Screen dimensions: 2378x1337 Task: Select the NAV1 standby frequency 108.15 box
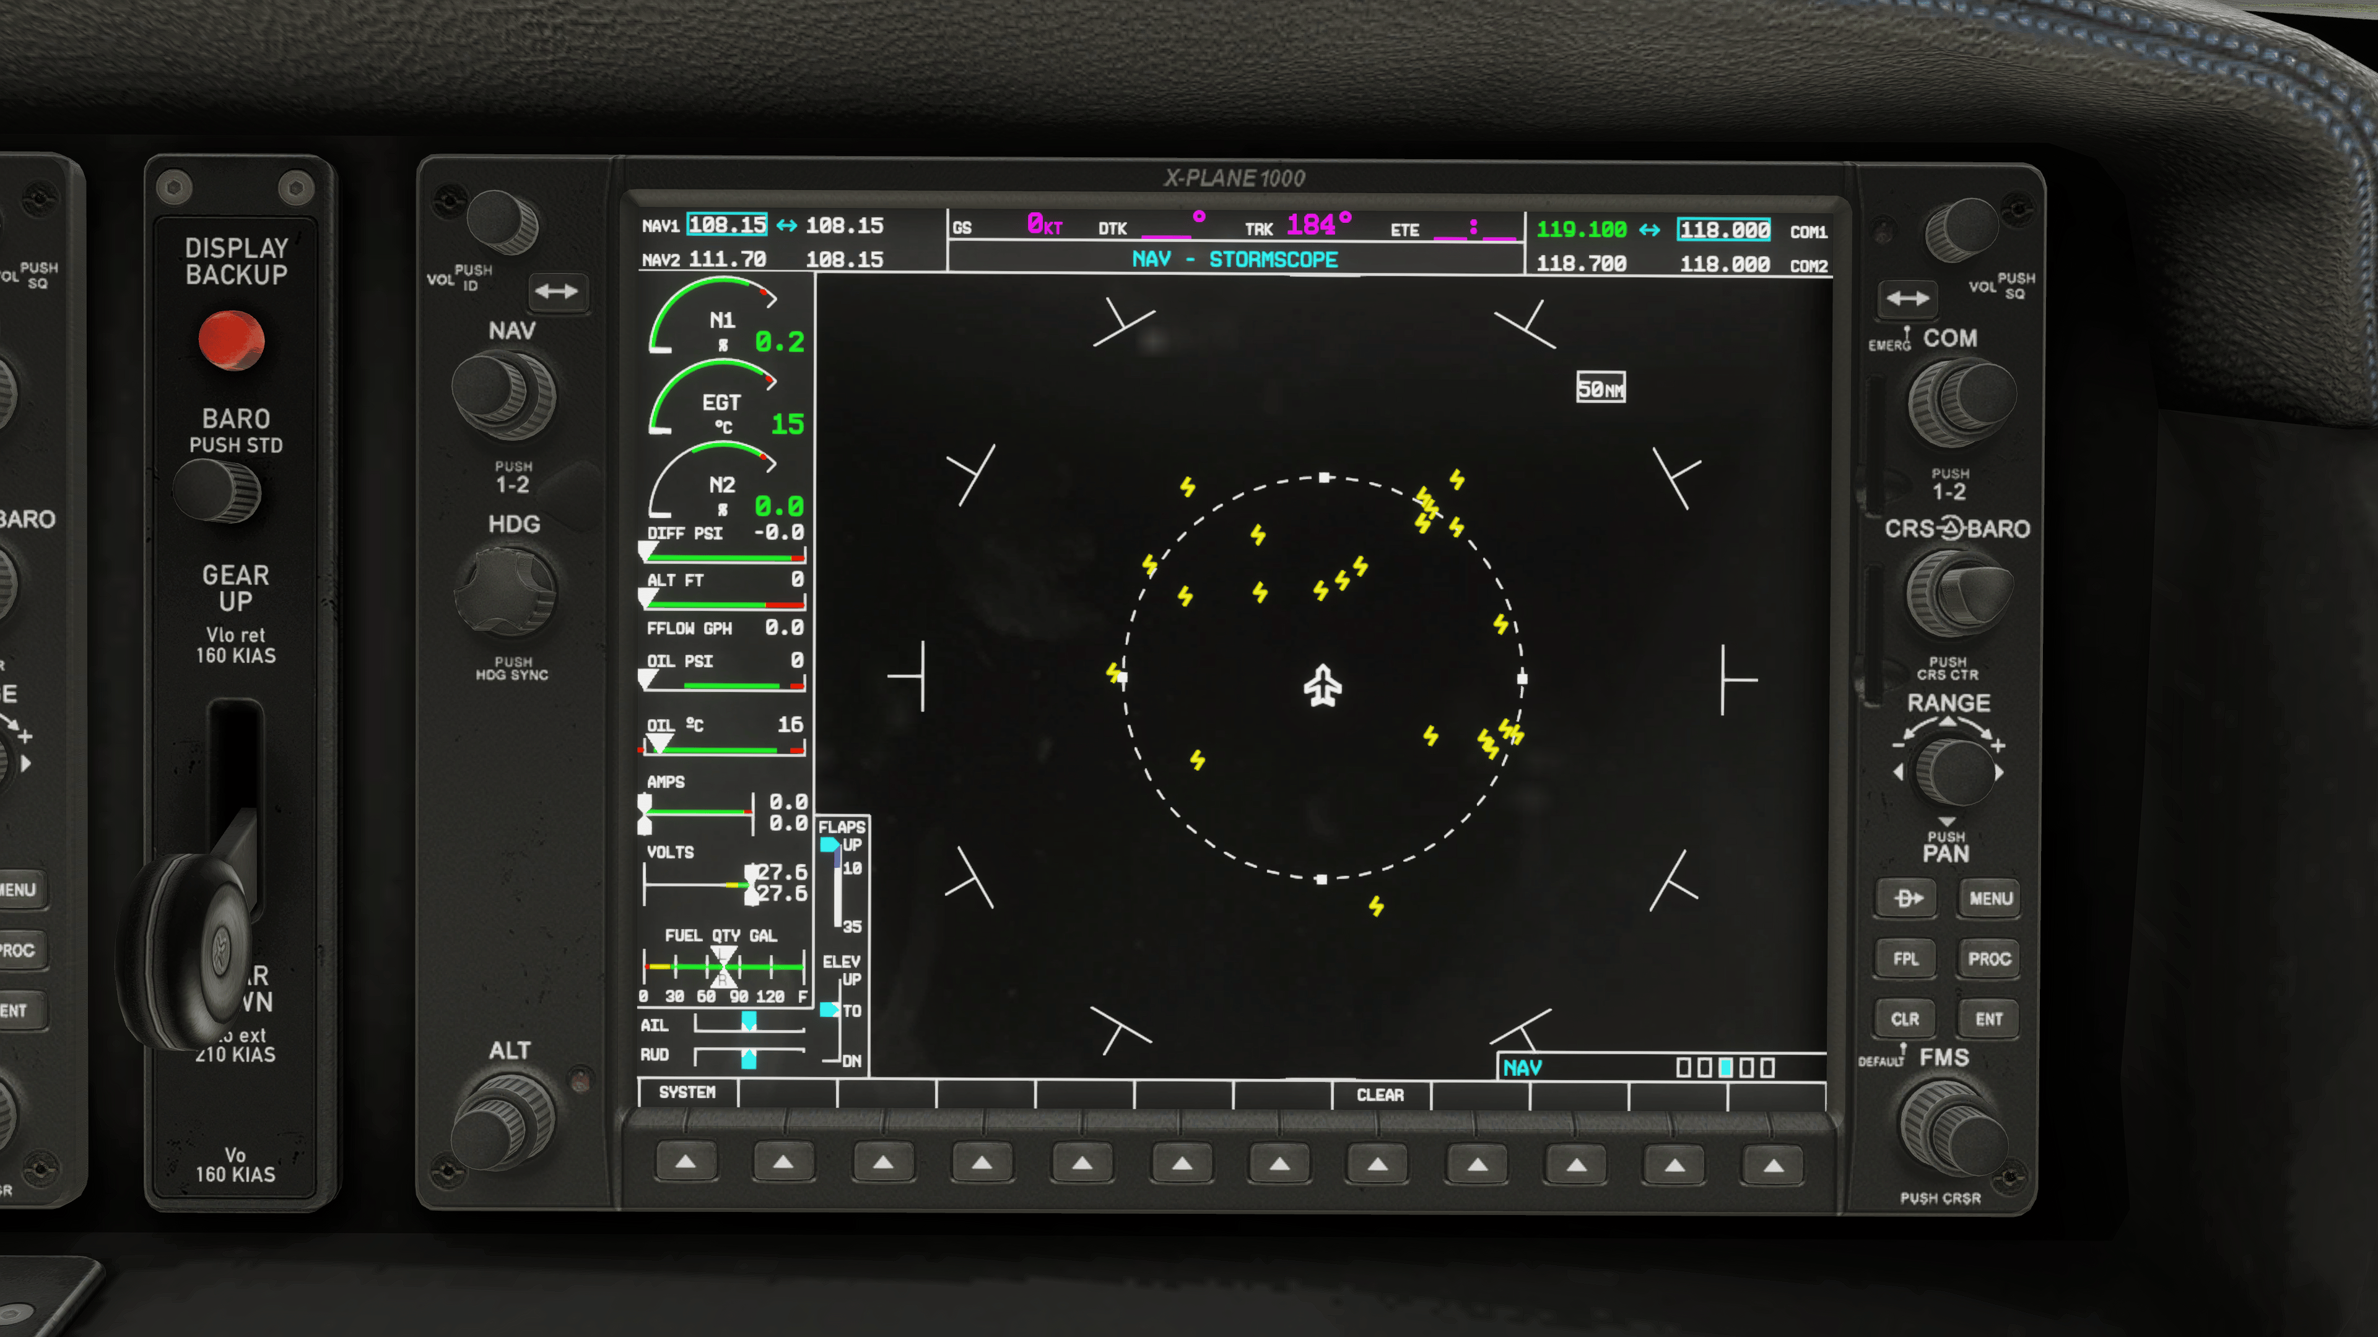[x=726, y=224]
